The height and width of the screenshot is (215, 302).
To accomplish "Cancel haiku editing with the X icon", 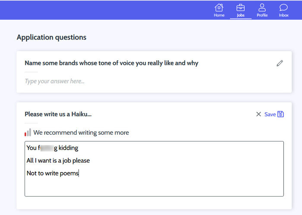I will [258, 114].
